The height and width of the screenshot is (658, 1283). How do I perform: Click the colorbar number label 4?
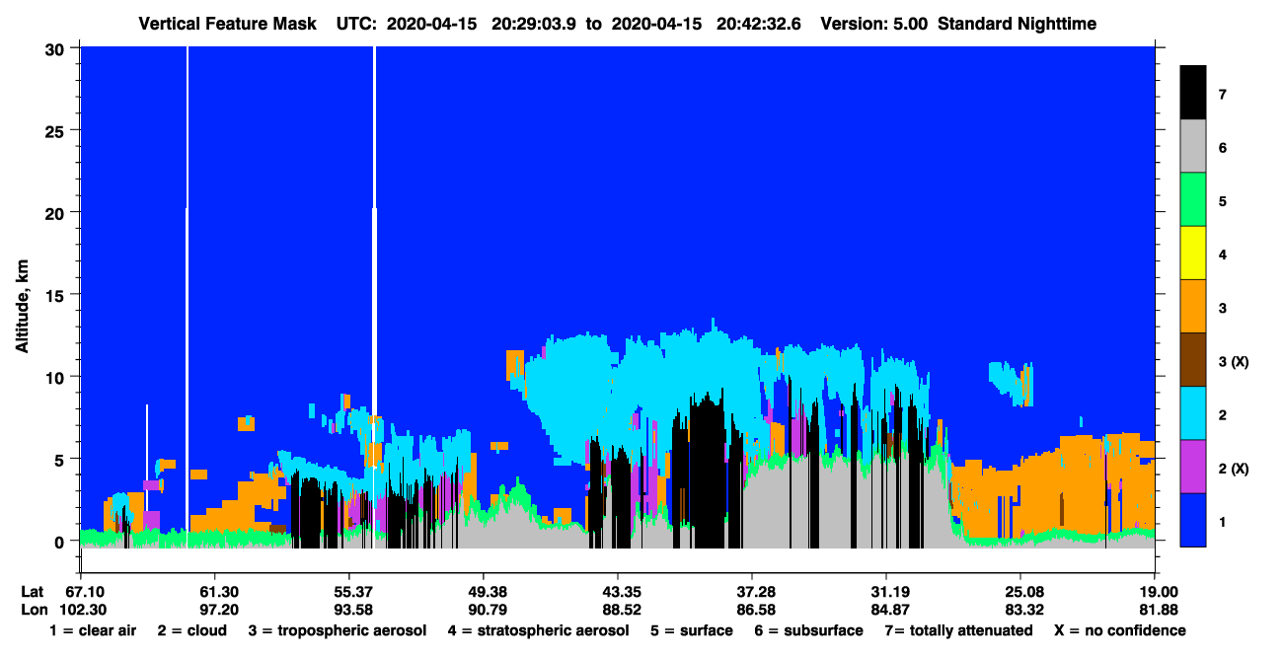[x=1223, y=256]
